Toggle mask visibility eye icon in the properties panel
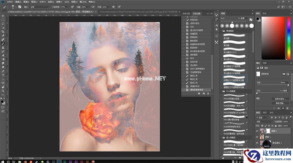Viewport: 293px width, 163px height. pyautogui.click(x=283, y=108)
